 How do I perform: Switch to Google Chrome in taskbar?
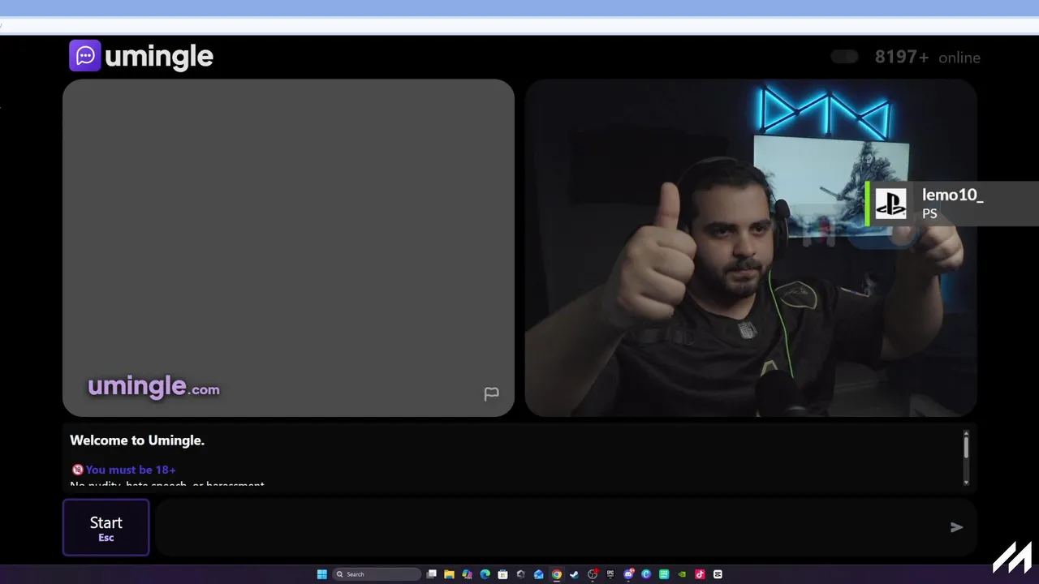[557, 574]
